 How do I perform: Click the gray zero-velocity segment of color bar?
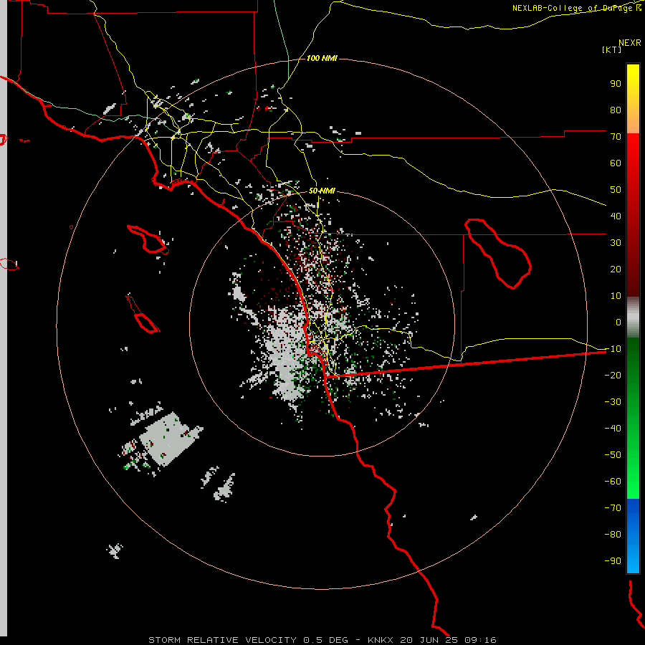tap(633, 317)
